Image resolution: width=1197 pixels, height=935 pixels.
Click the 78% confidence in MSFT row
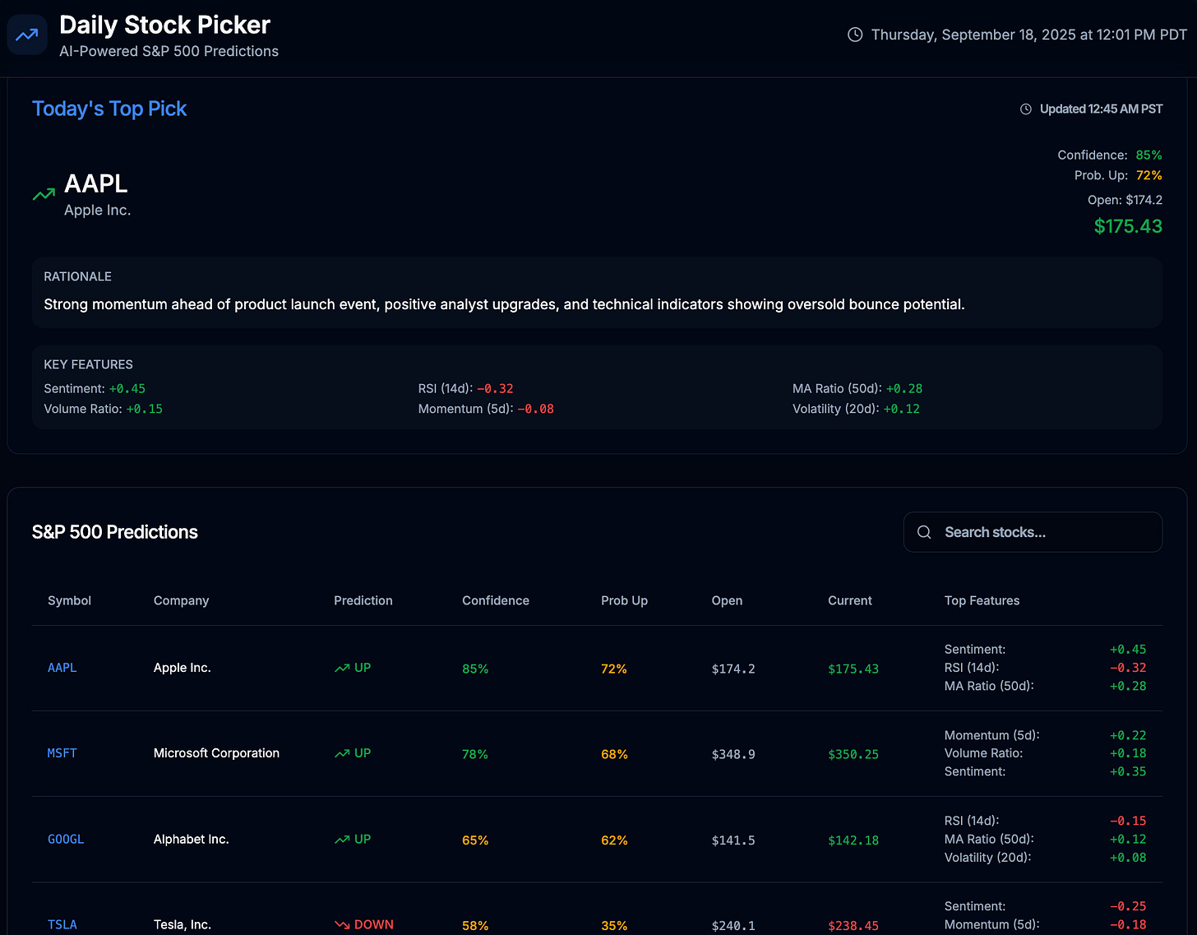[x=475, y=754]
